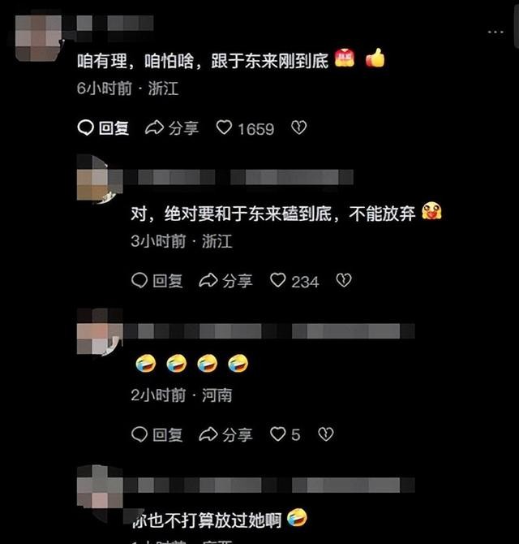Dislike the comment from 河南
The width and height of the screenshot is (519, 544).
(326, 434)
